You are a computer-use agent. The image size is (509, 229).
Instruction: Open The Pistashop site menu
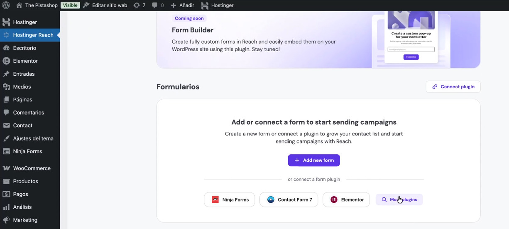[41, 5]
